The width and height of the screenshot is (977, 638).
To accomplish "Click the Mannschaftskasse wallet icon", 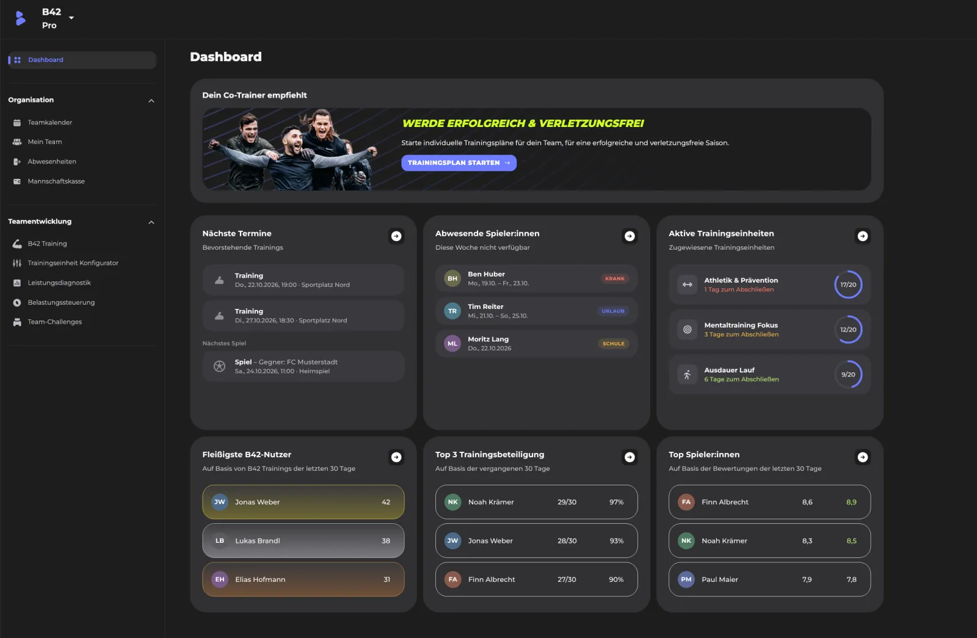I will [x=17, y=181].
